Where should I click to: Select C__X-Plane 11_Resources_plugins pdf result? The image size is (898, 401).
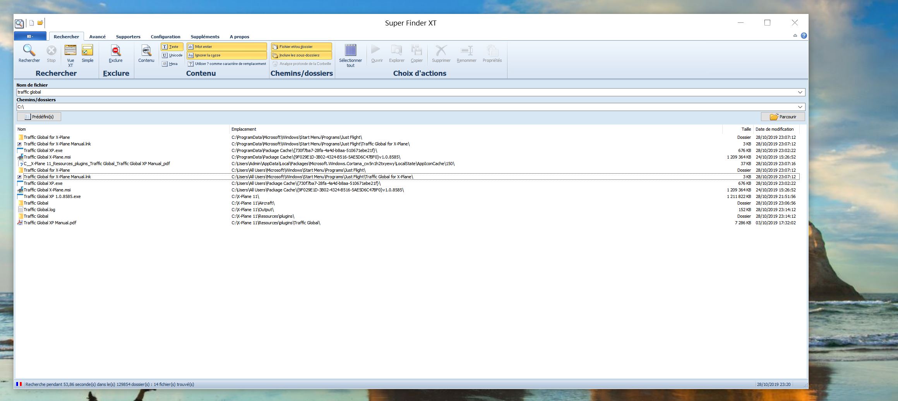408,164
